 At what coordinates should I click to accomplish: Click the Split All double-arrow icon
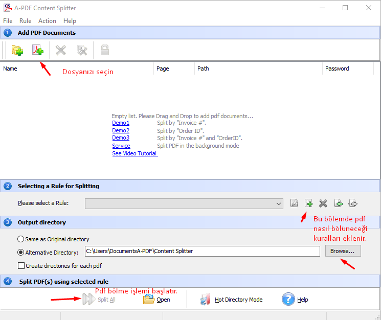[x=88, y=299]
